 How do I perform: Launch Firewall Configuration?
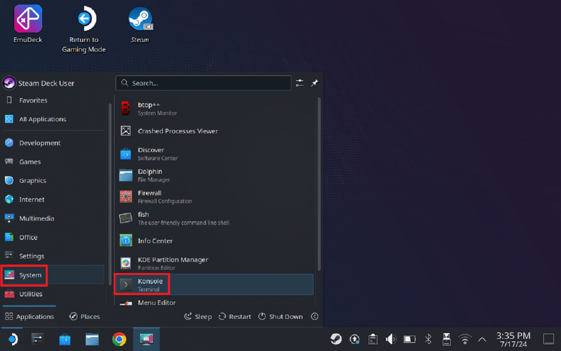point(215,197)
